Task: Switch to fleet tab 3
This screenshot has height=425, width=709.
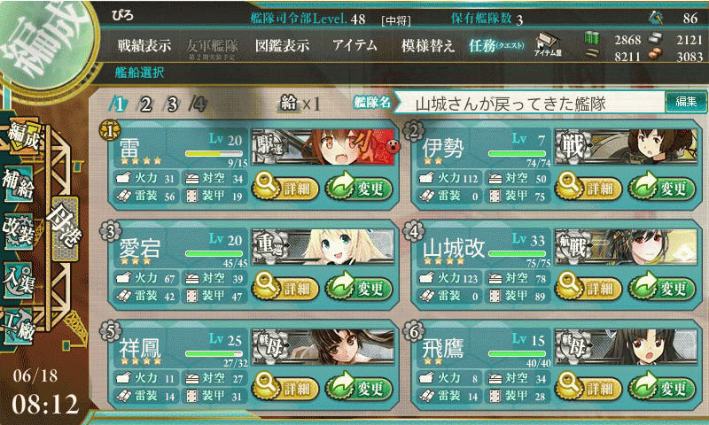Action: coord(171,104)
